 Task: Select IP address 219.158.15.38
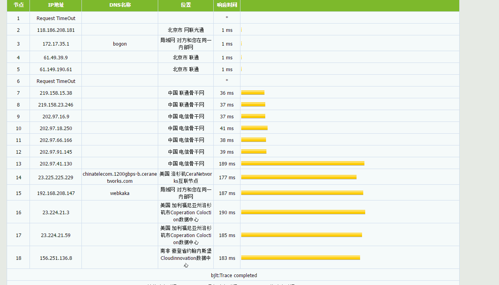(x=56, y=93)
